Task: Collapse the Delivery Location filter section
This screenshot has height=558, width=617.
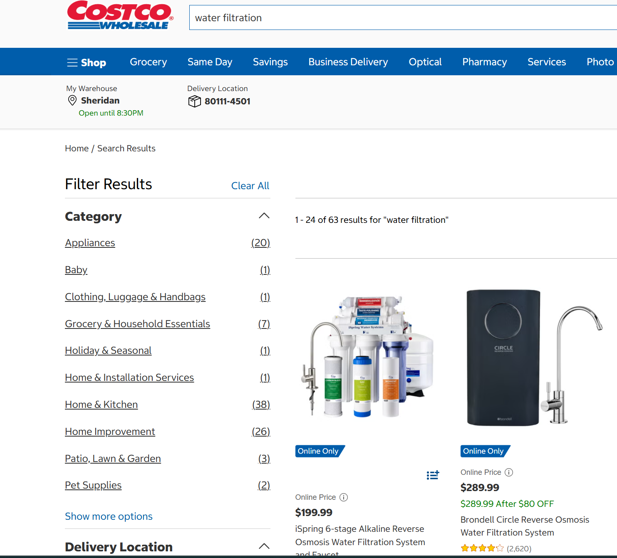Action: click(x=264, y=546)
